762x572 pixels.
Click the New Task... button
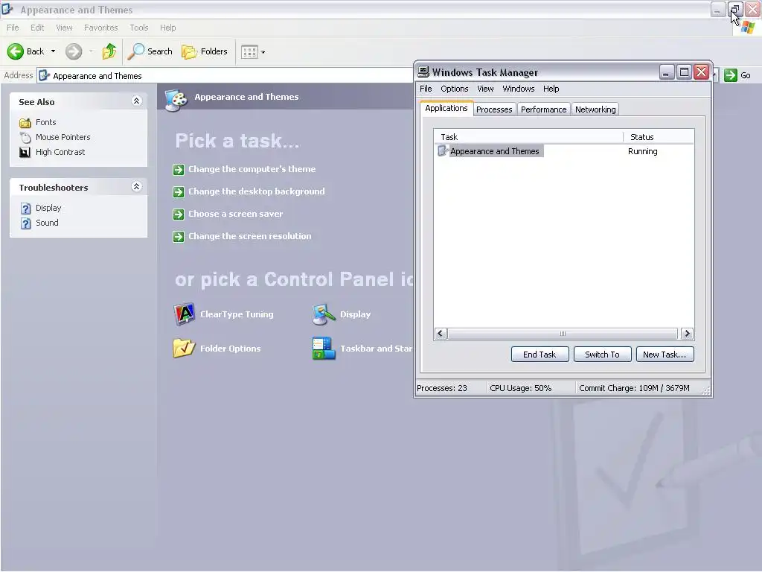(x=665, y=355)
